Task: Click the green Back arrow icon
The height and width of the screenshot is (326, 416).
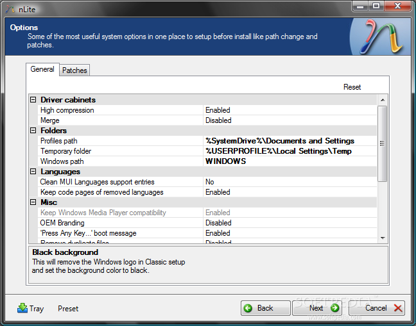Action: [x=248, y=308]
